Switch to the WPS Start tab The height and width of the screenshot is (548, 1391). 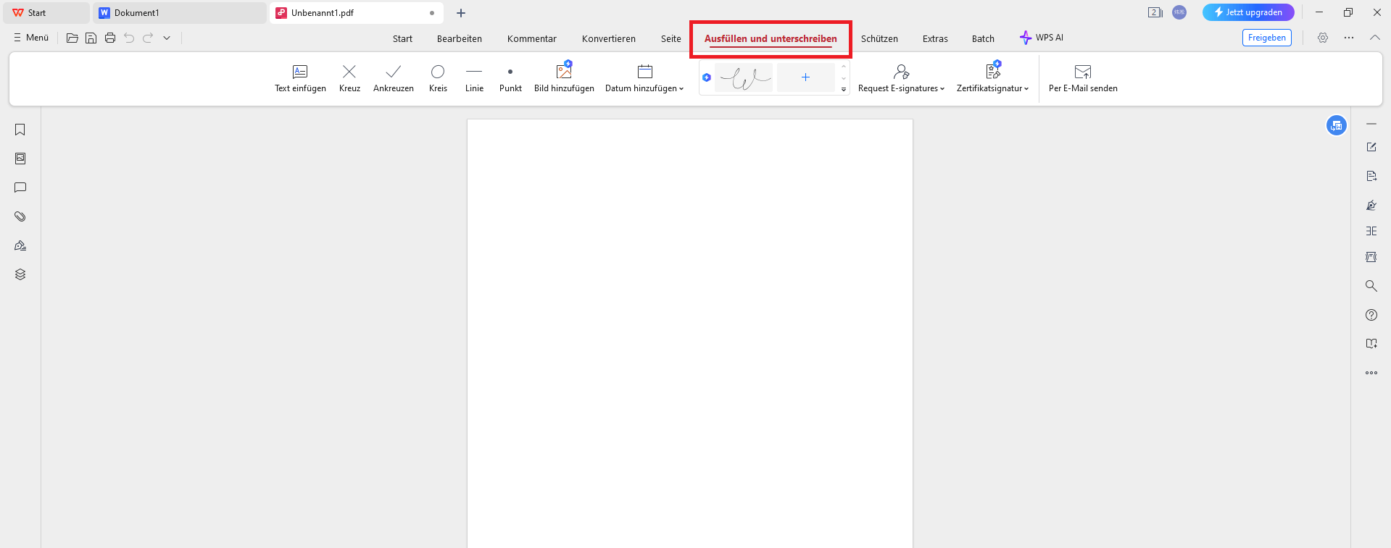tap(46, 13)
